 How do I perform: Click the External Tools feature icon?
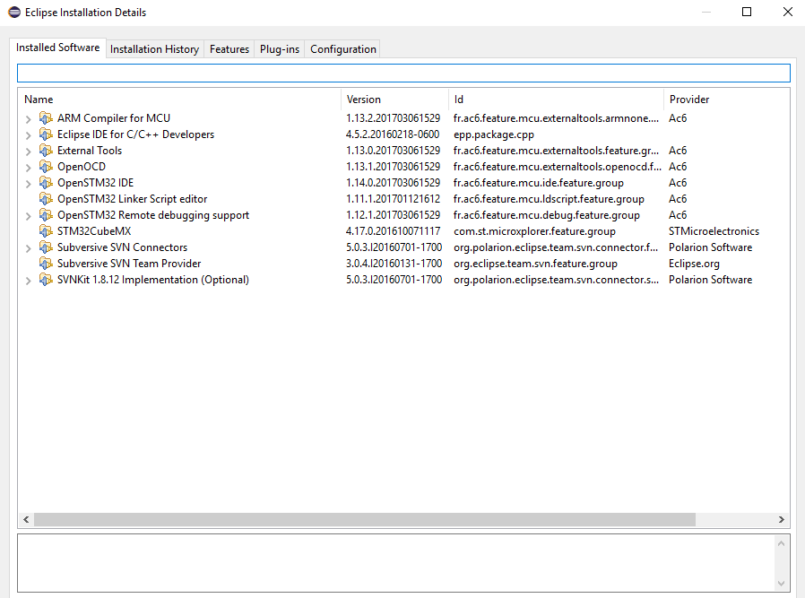coord(46,151)
